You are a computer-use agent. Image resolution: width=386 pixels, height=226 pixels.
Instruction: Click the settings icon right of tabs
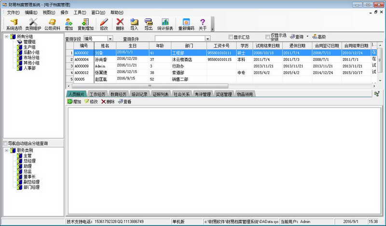coord(377,93)
